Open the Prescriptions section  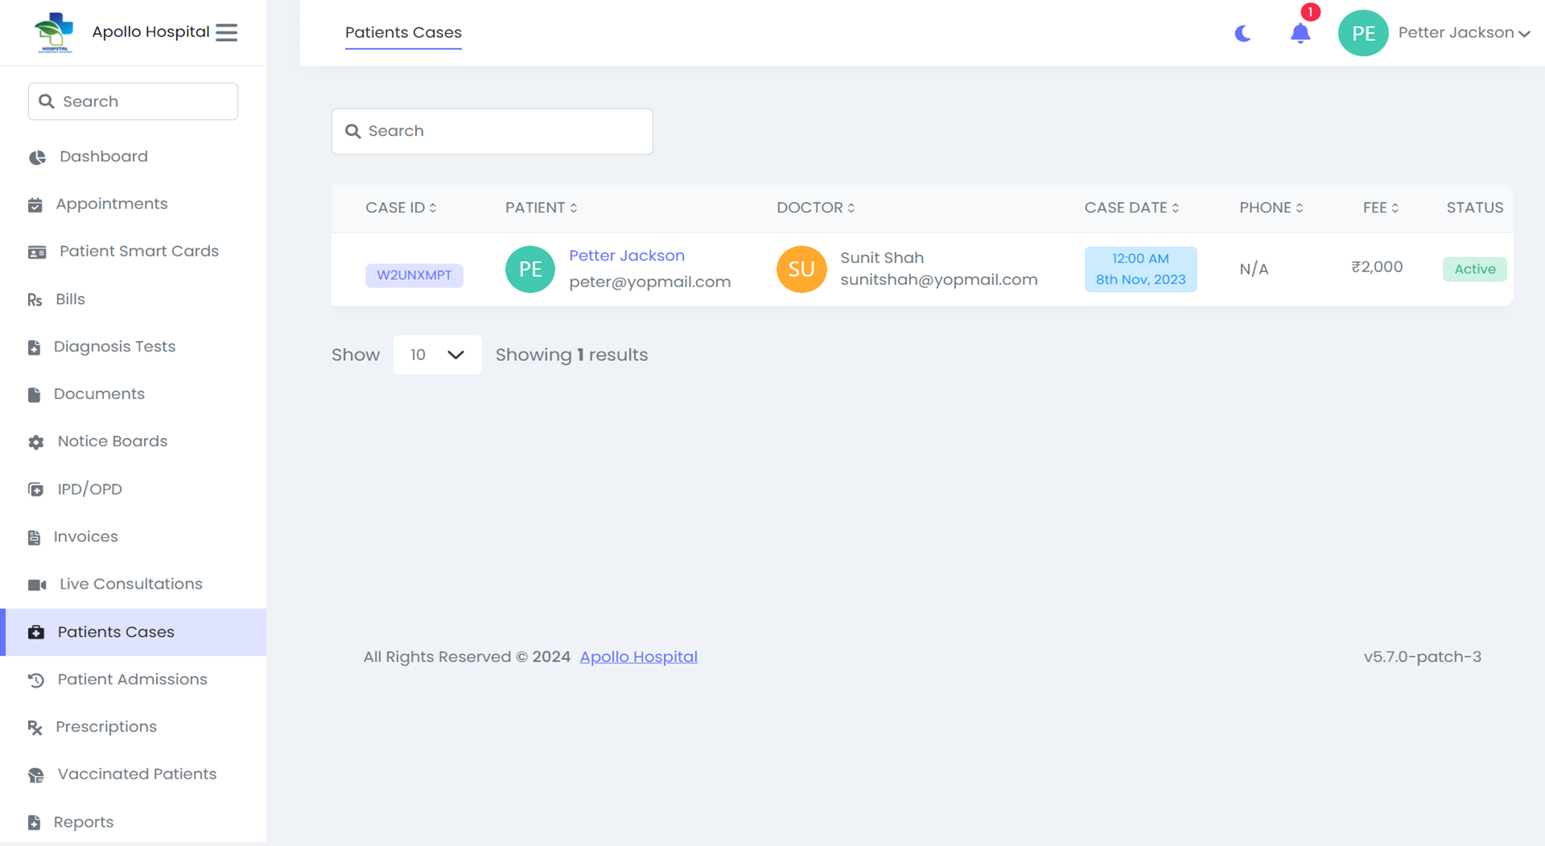pos(105,726)
